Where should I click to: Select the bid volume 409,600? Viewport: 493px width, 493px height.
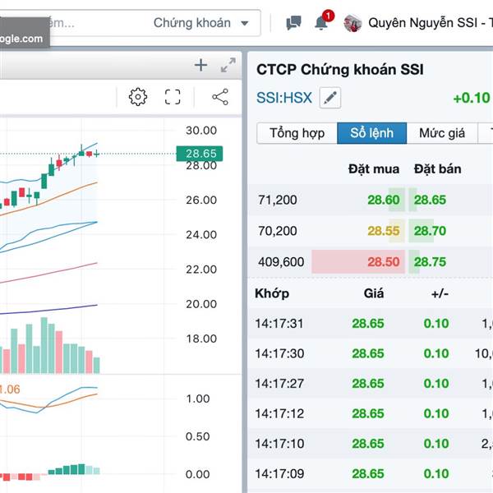(x=281, y=261)
